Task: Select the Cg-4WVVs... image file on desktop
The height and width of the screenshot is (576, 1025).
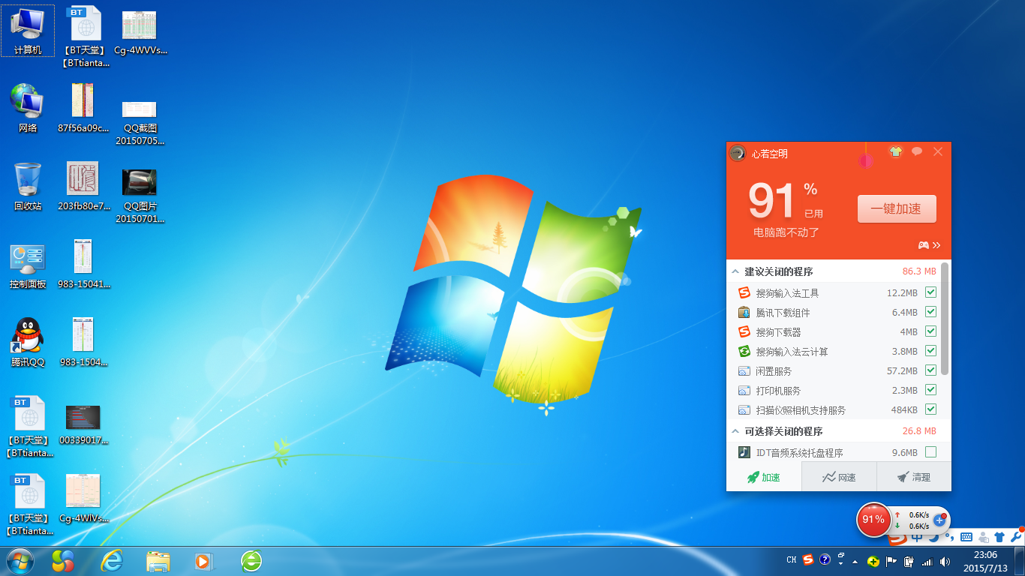Action: coord(140,33)
